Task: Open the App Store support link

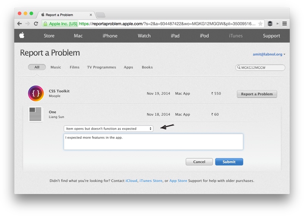Action: (178, 181)
